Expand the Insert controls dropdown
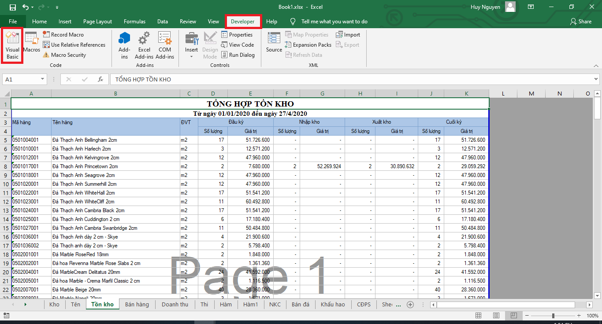602x324 pixels. pyautogui.click(x=191, y=56)
